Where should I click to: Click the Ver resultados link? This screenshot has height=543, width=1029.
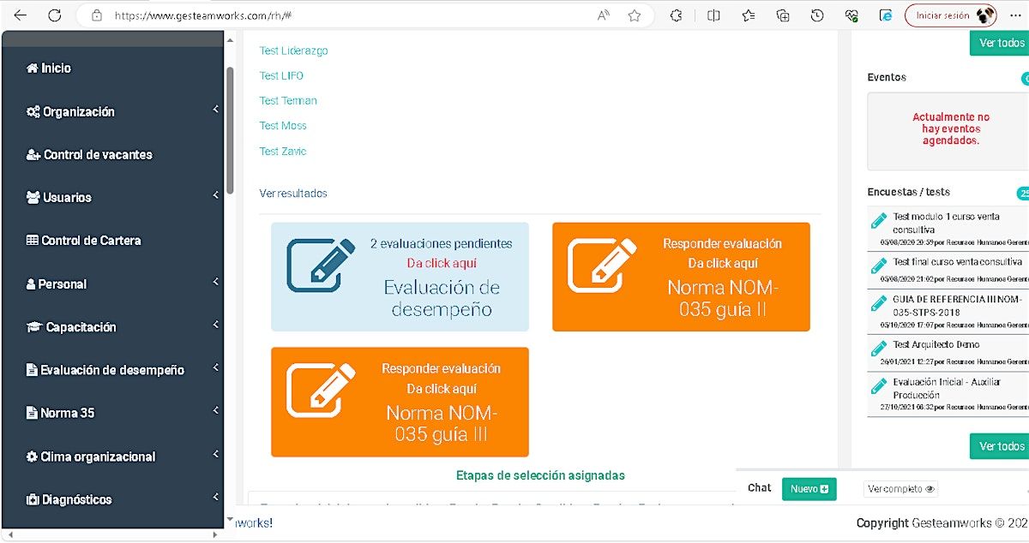(293, 194)
